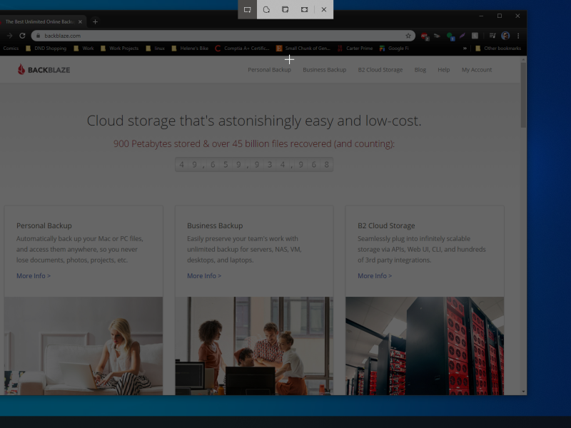Click the scrollbar down arrow
The image size is (571, 428).
click(x=524, y=392)
